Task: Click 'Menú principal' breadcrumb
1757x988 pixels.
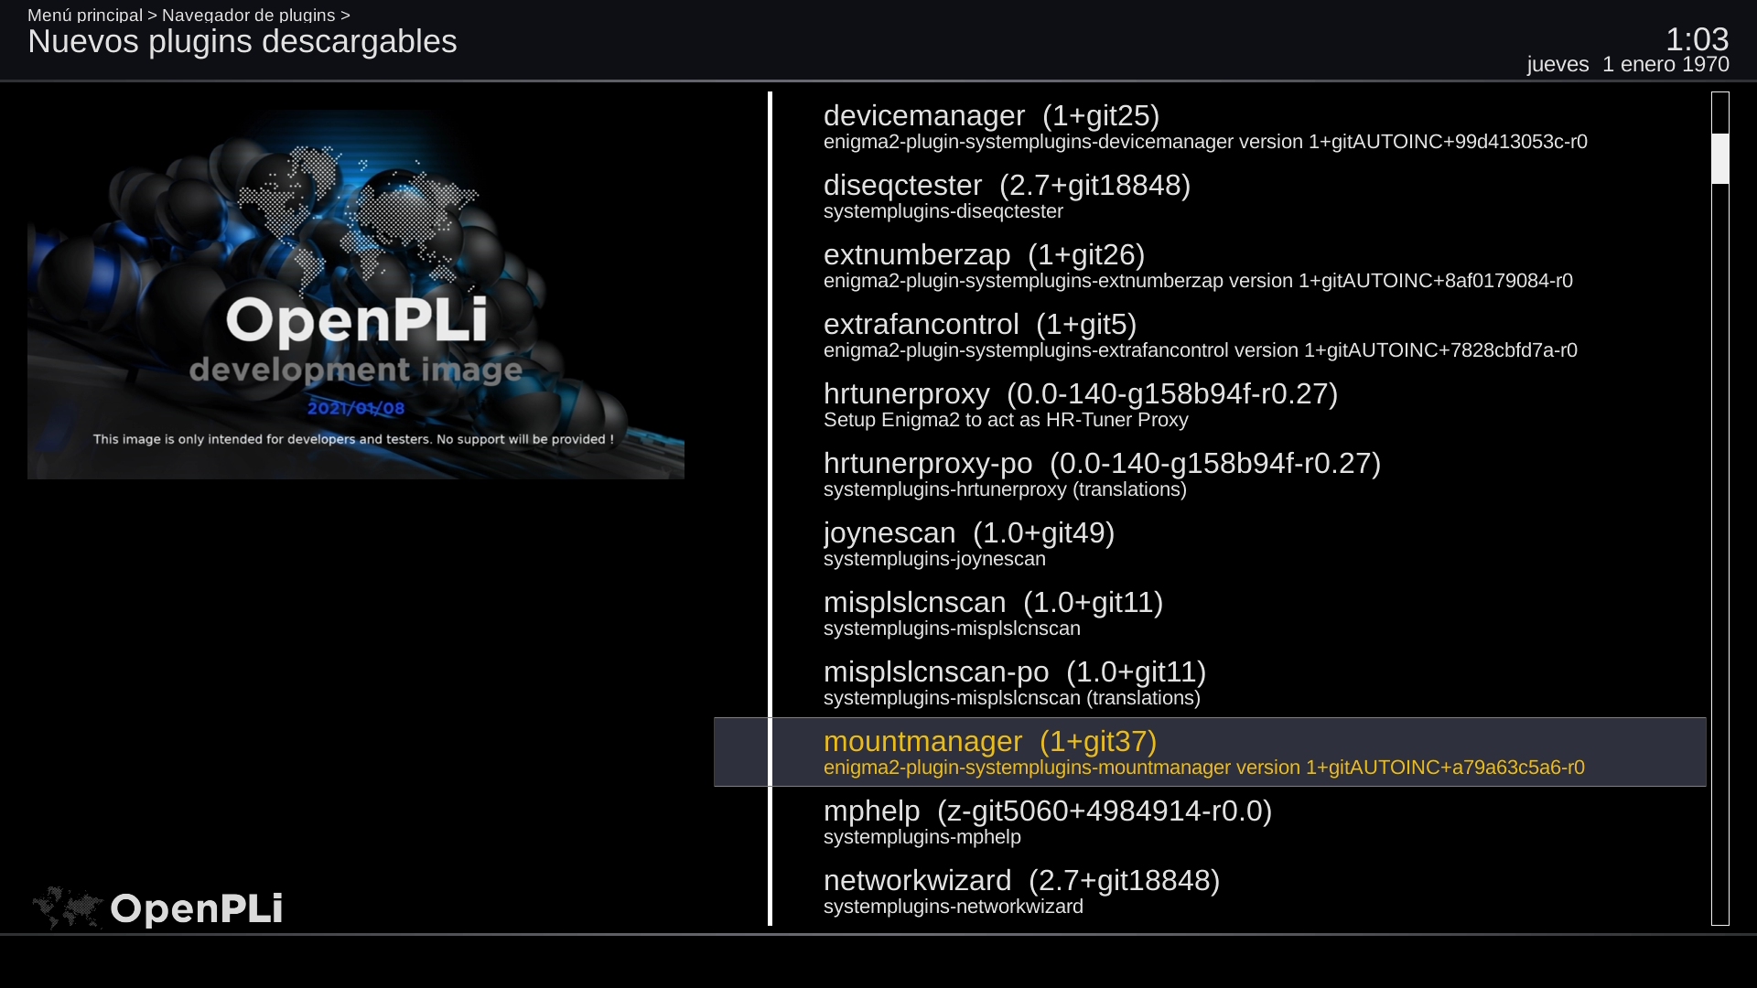Action: point(85,15)
